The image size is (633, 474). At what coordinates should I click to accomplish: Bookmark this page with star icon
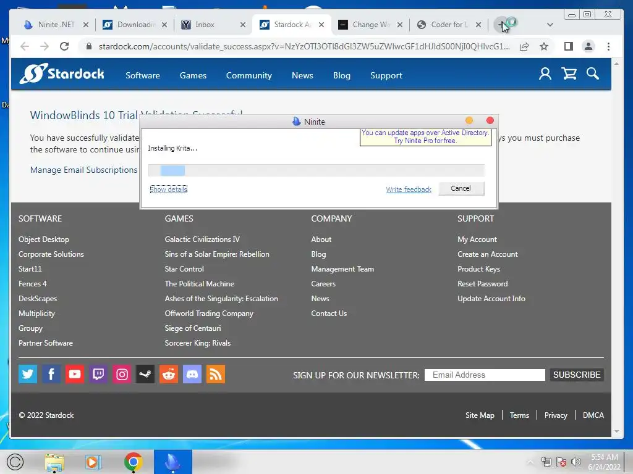click(x=544, y=46)
